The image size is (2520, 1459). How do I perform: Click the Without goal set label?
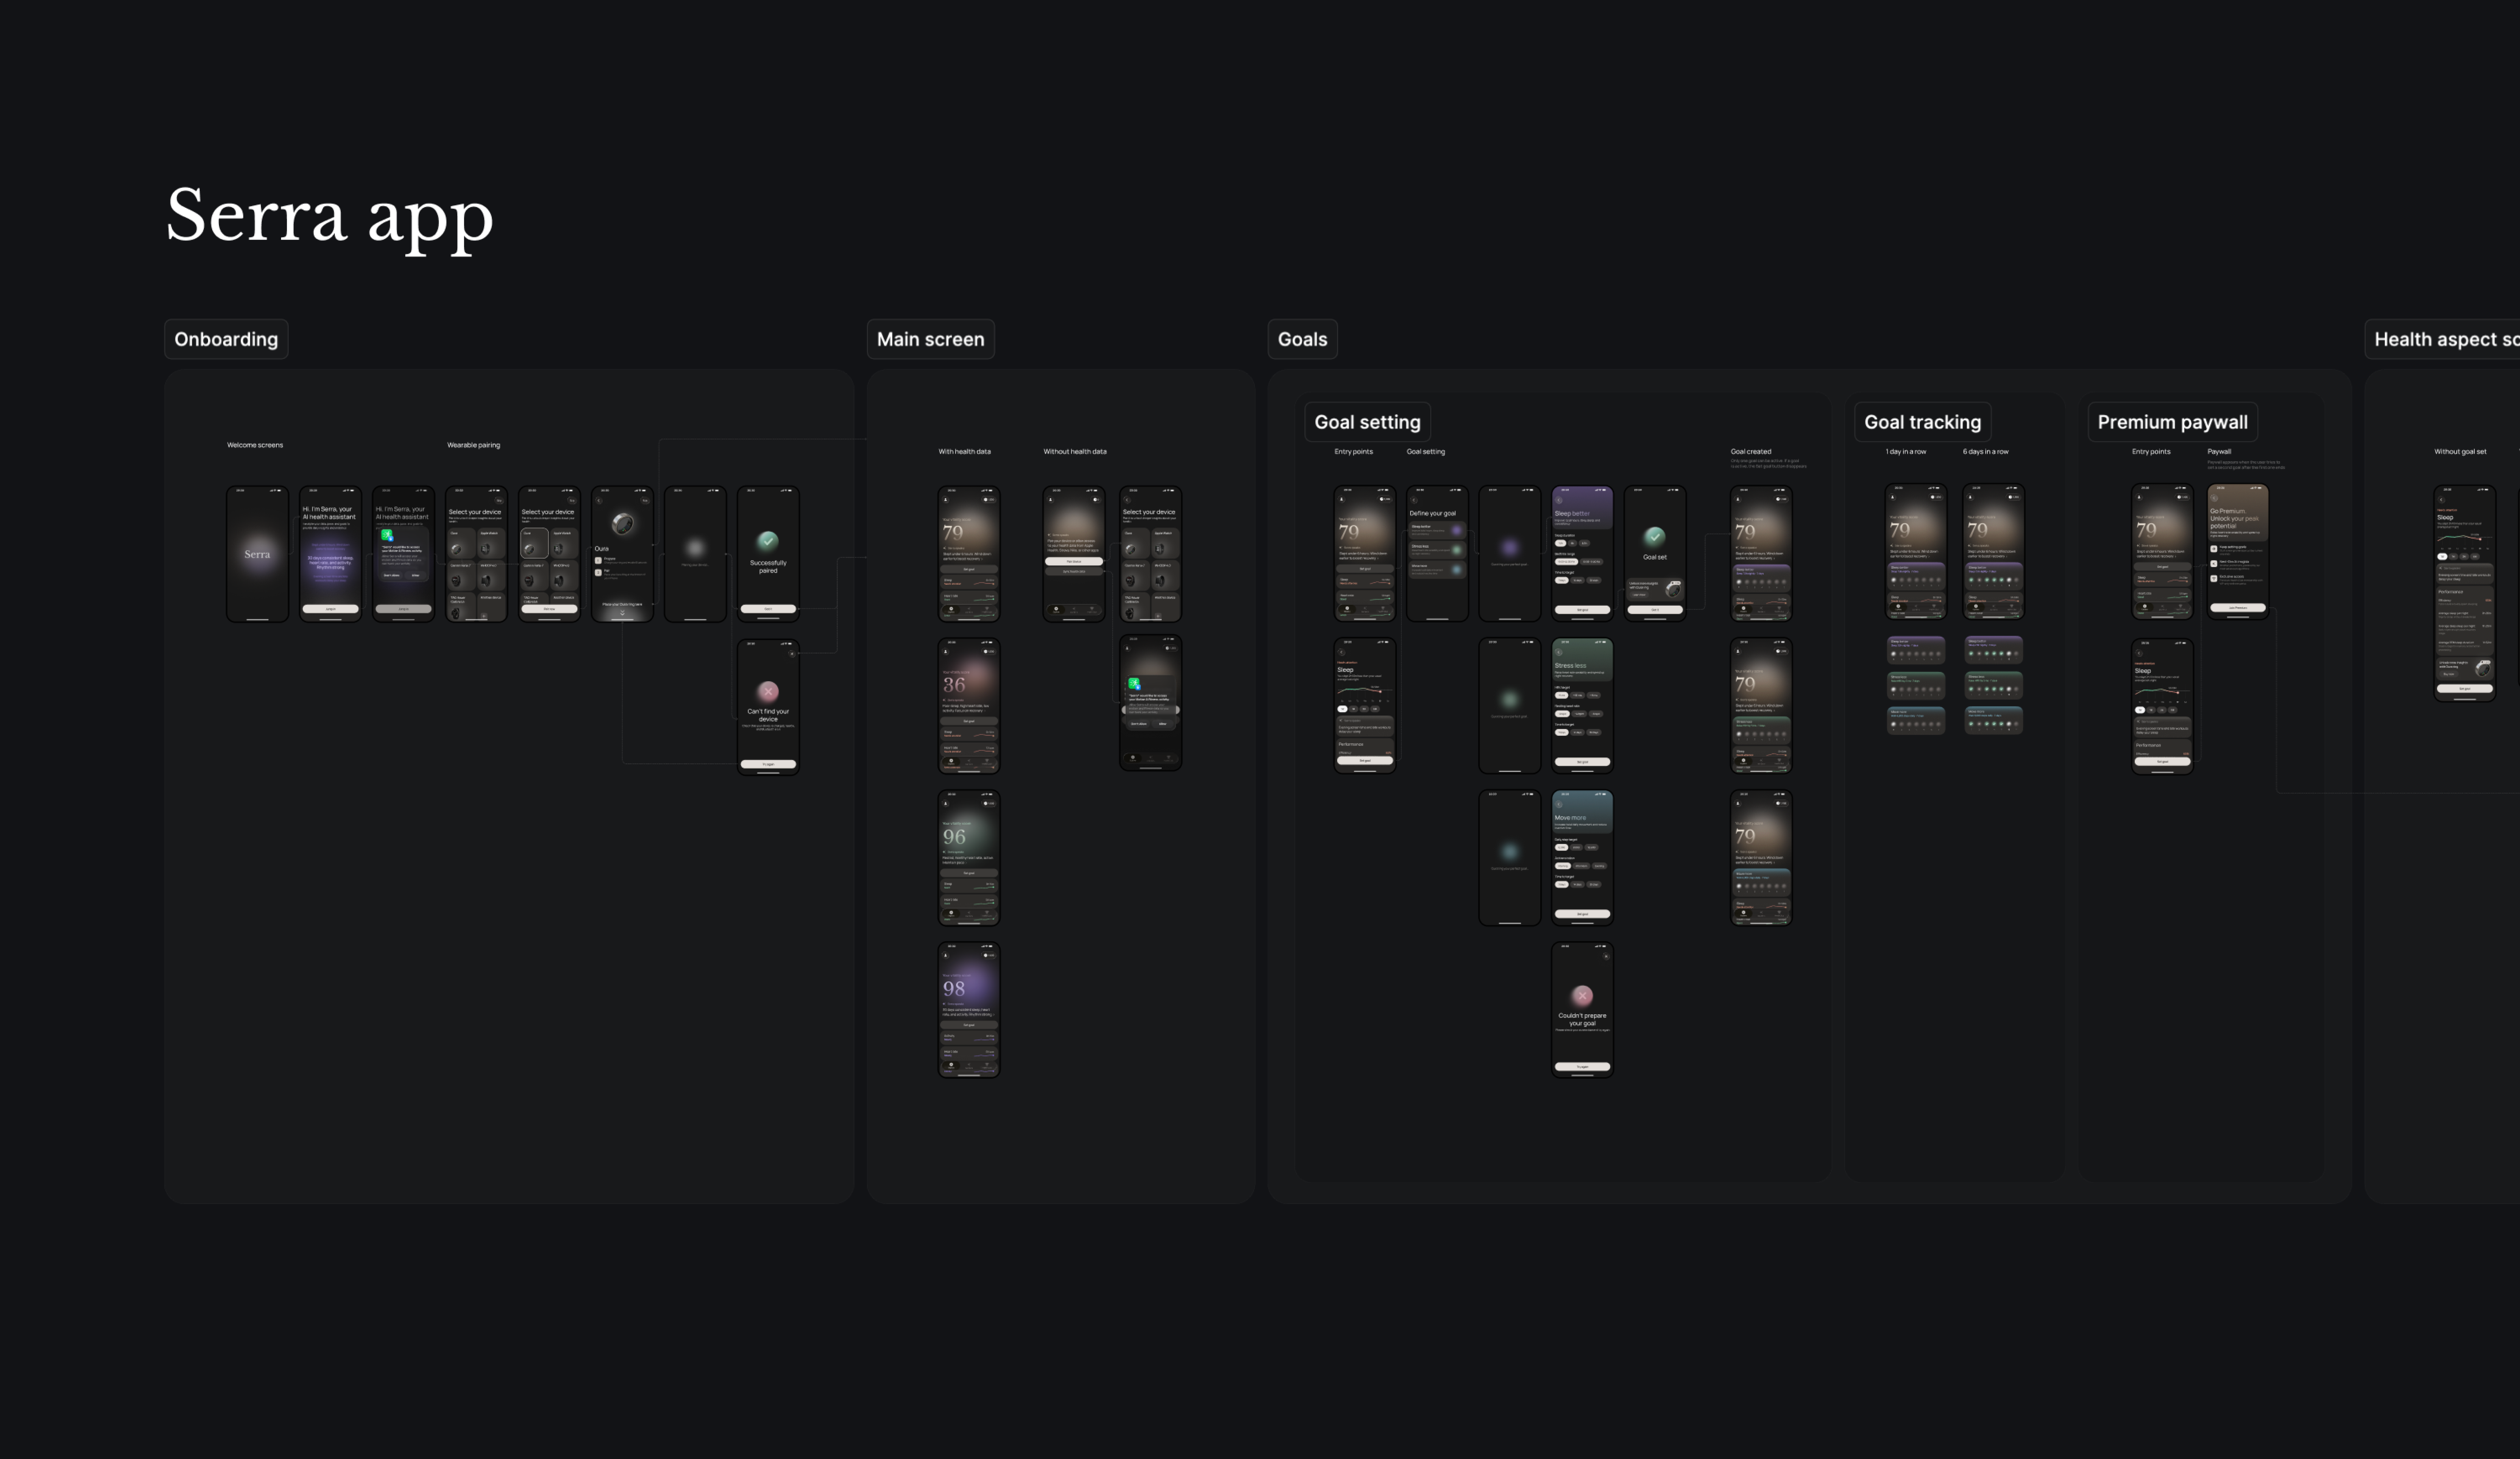coord(2460,452)
